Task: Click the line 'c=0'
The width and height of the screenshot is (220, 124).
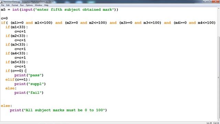Action: pos(4,18)
